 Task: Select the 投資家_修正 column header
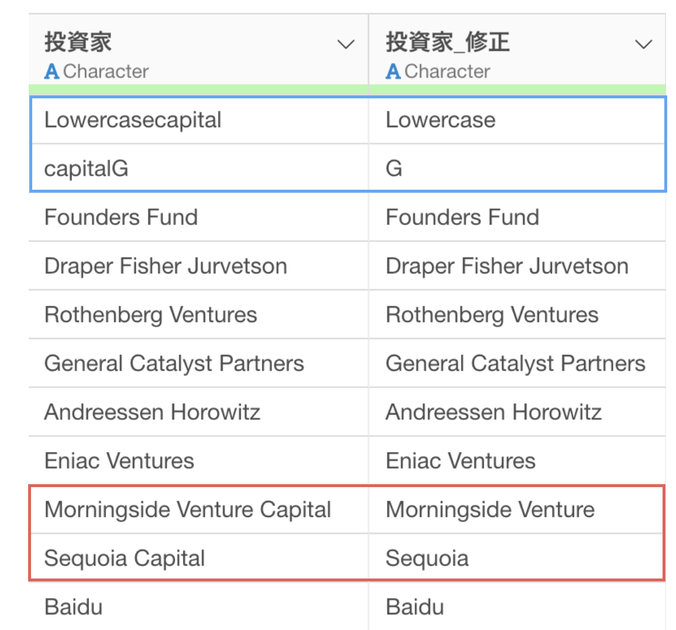point(517,50)
